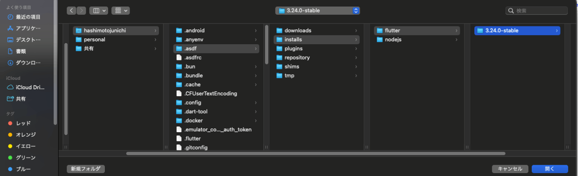Select the plugins folder icon
The width and height of the screenshot is (578, 176).
[x=279, y=49]
